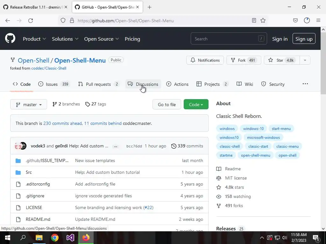Open the coddec/Classic-Shell parent repo link
The image size is (326, 244).
(x=49, y=68)
